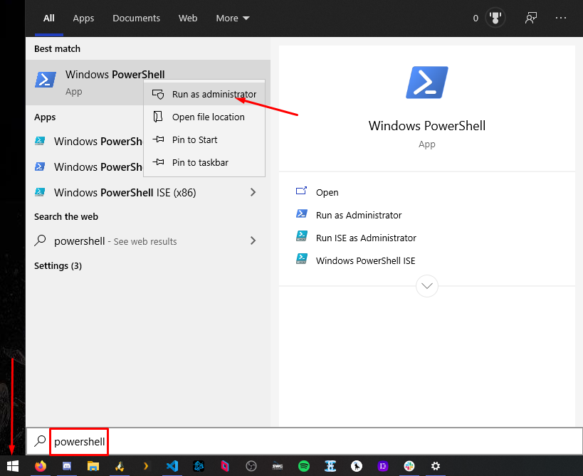
Task: Open File Explorer from the taskbar
Action: pyautogui.click(x=93, y=466)
